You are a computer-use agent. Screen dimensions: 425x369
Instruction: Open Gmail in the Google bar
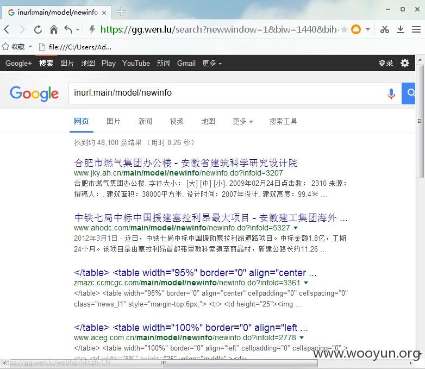click(x=186, y=63)
